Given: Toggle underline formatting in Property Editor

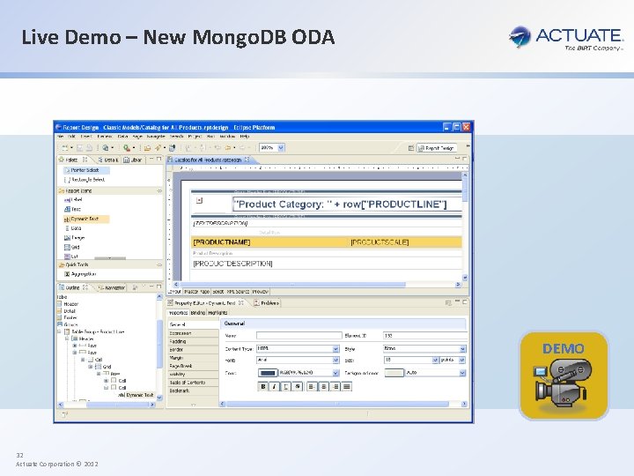Looking at the screenshot, I should [285, 387].
